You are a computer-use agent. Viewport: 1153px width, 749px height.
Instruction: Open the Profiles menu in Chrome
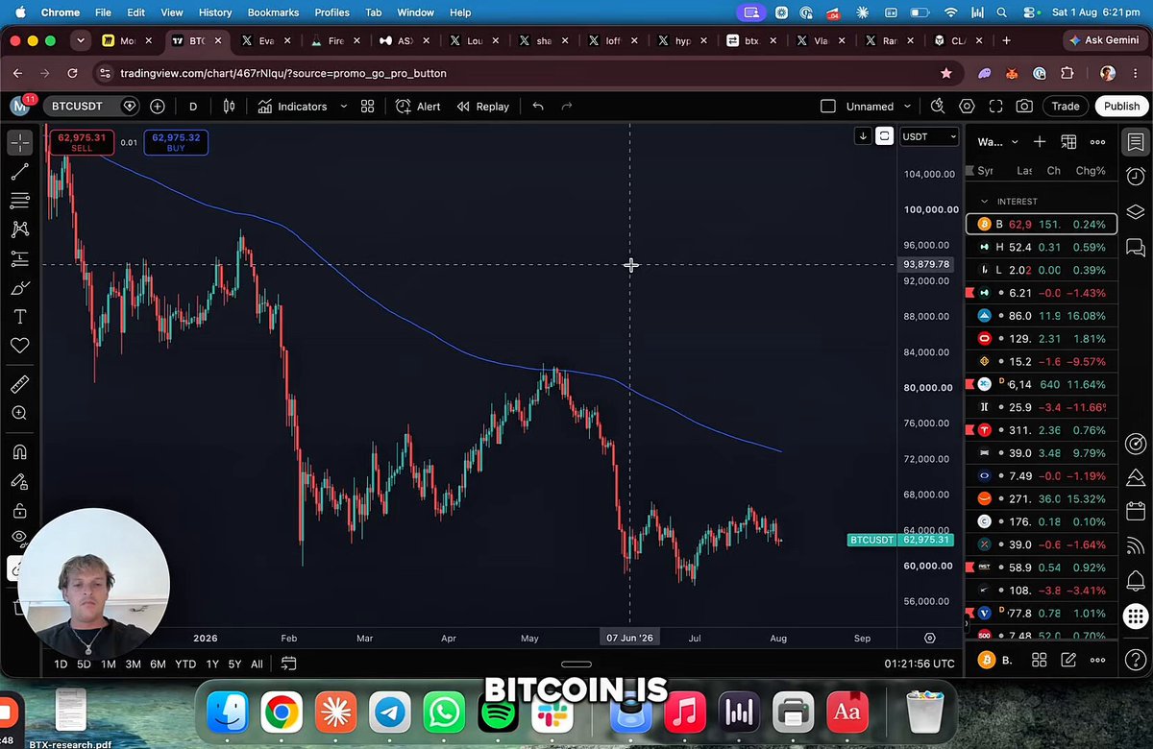point(331,12)
